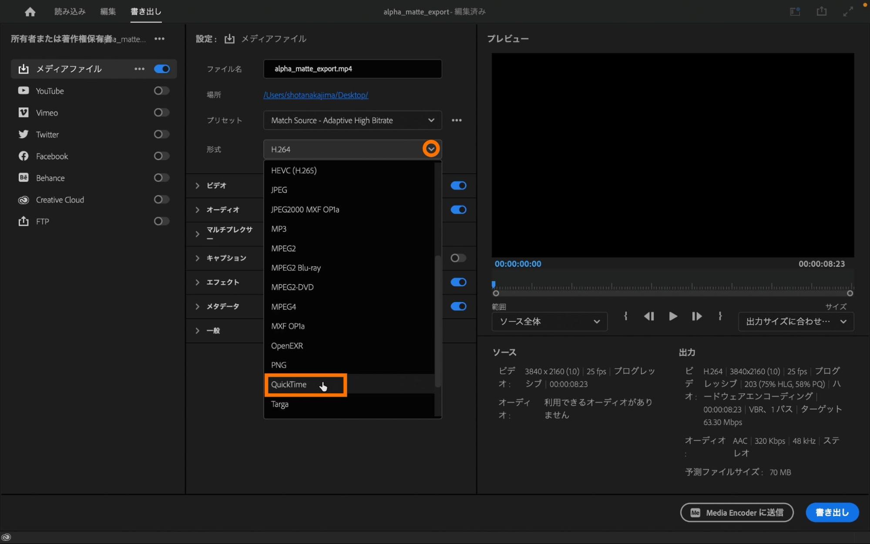The height and width of the screenshot is (544, 870).
Task: Step back one frame in preview
Action: [649, 316]
